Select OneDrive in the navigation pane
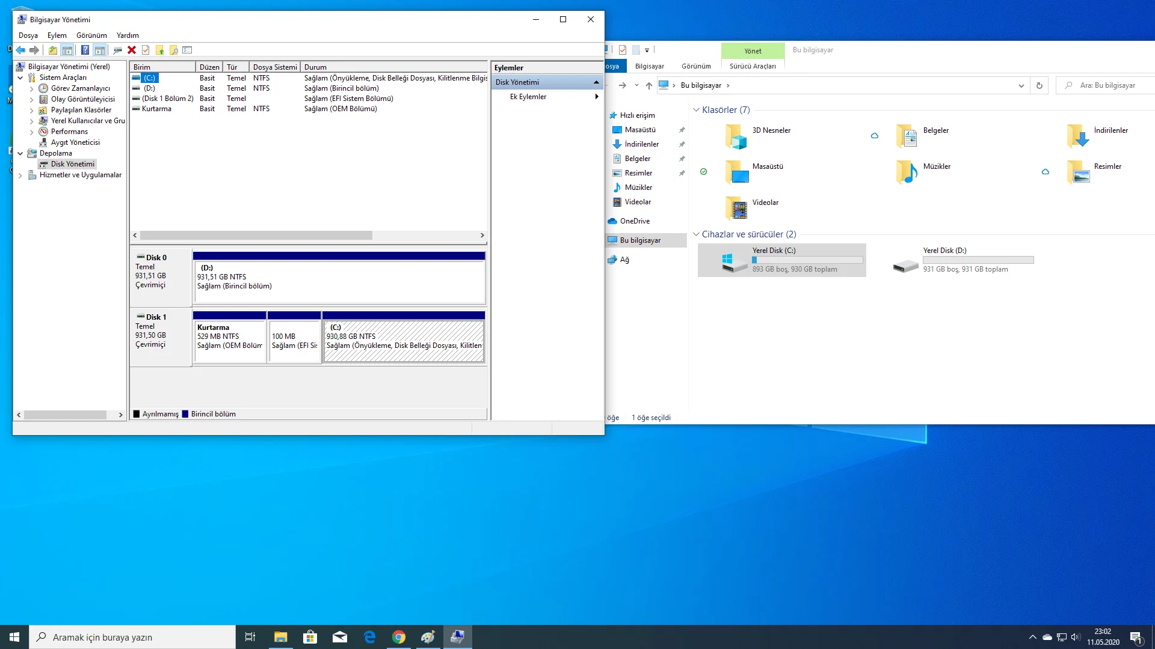 pyautogui.click(x=635, y=221)
